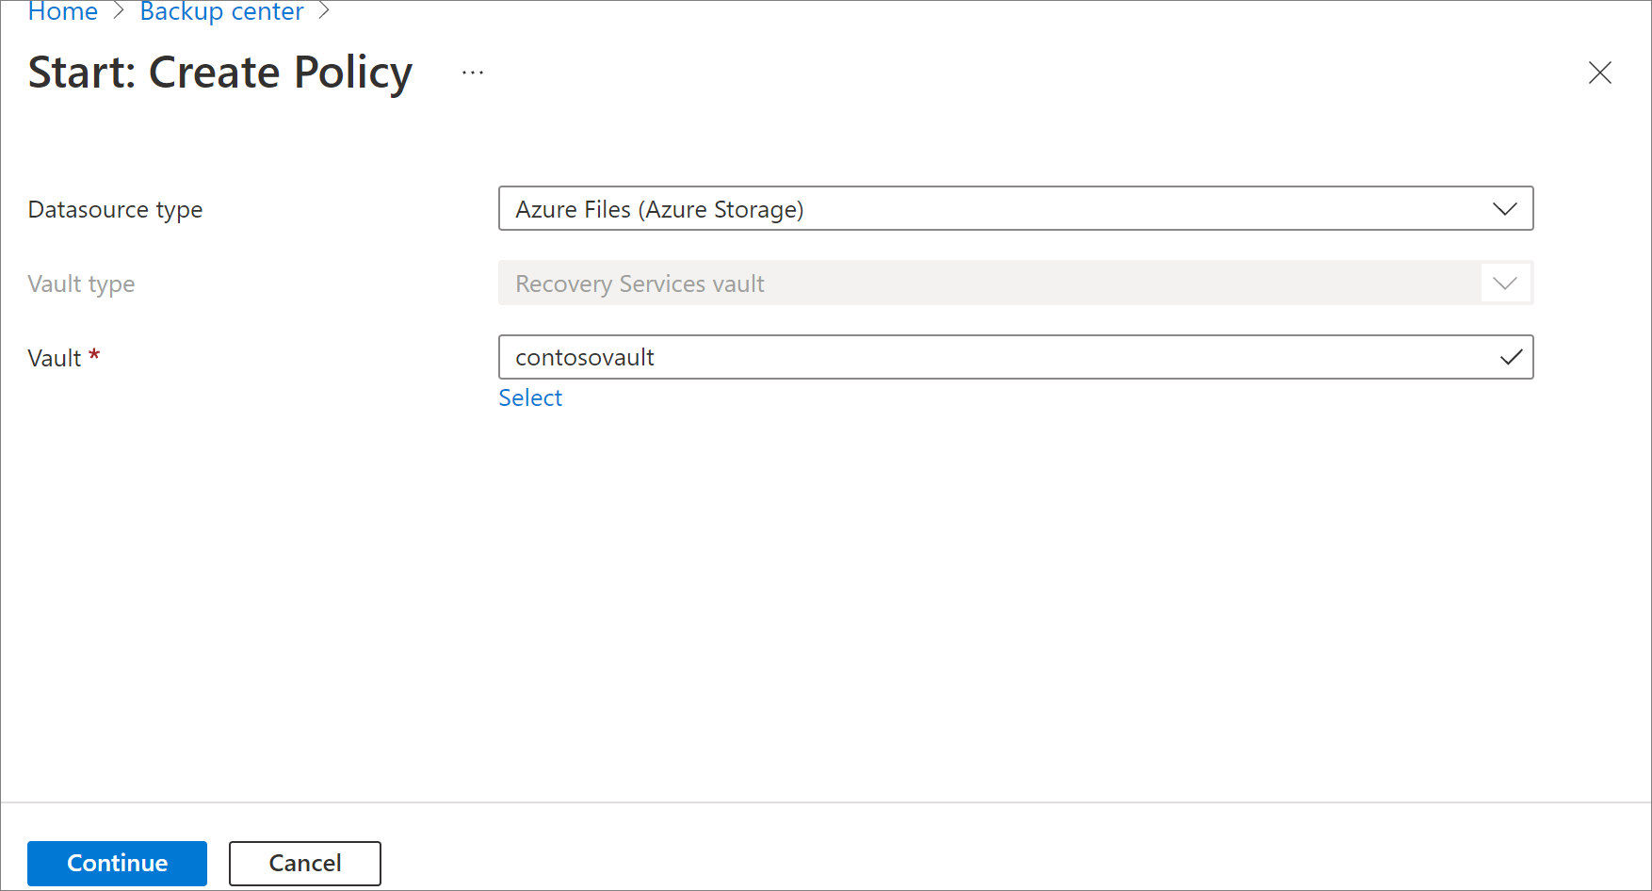Click the Start: Create Policy heading

[220, 73]
